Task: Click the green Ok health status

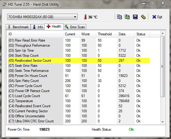Action: [x=131, y=129]
